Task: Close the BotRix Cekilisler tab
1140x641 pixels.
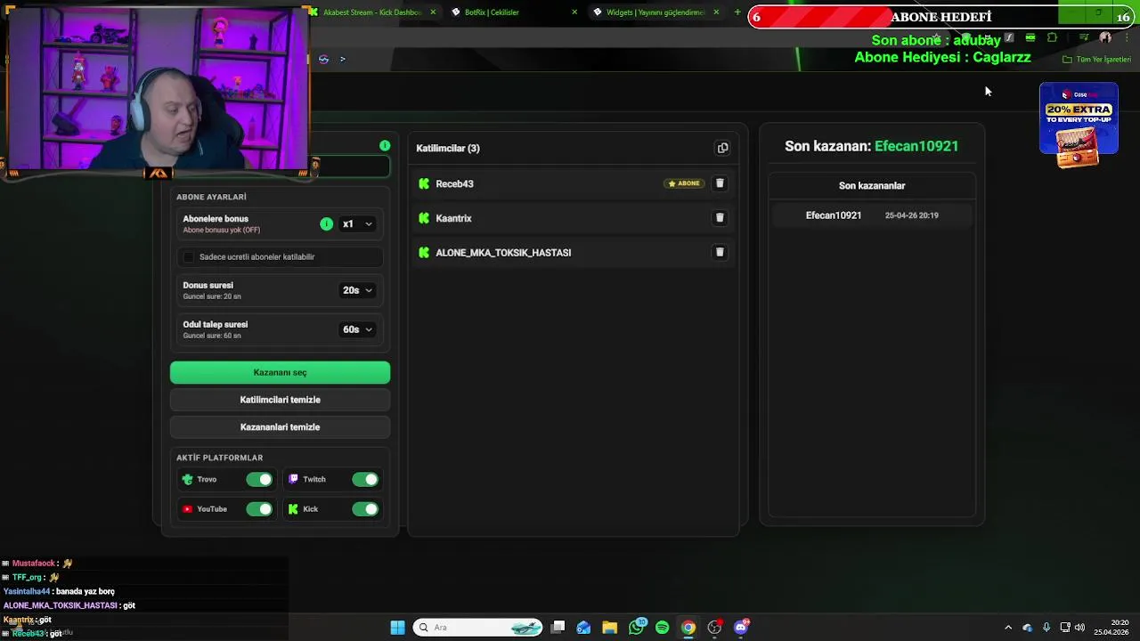Action: pos(574,12)
